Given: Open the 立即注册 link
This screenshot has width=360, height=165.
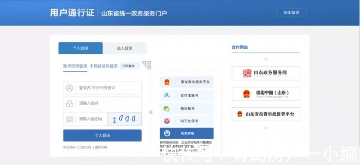Looking at the screenshot, I should click(85, 147).
